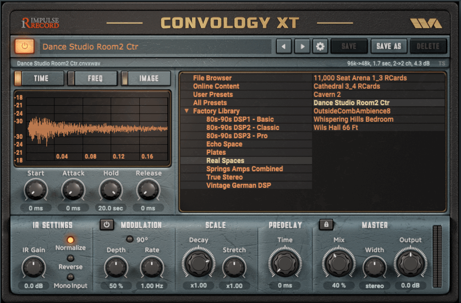Click the Impulse Record logo
The image size is (461, 303).
point(40,23)
